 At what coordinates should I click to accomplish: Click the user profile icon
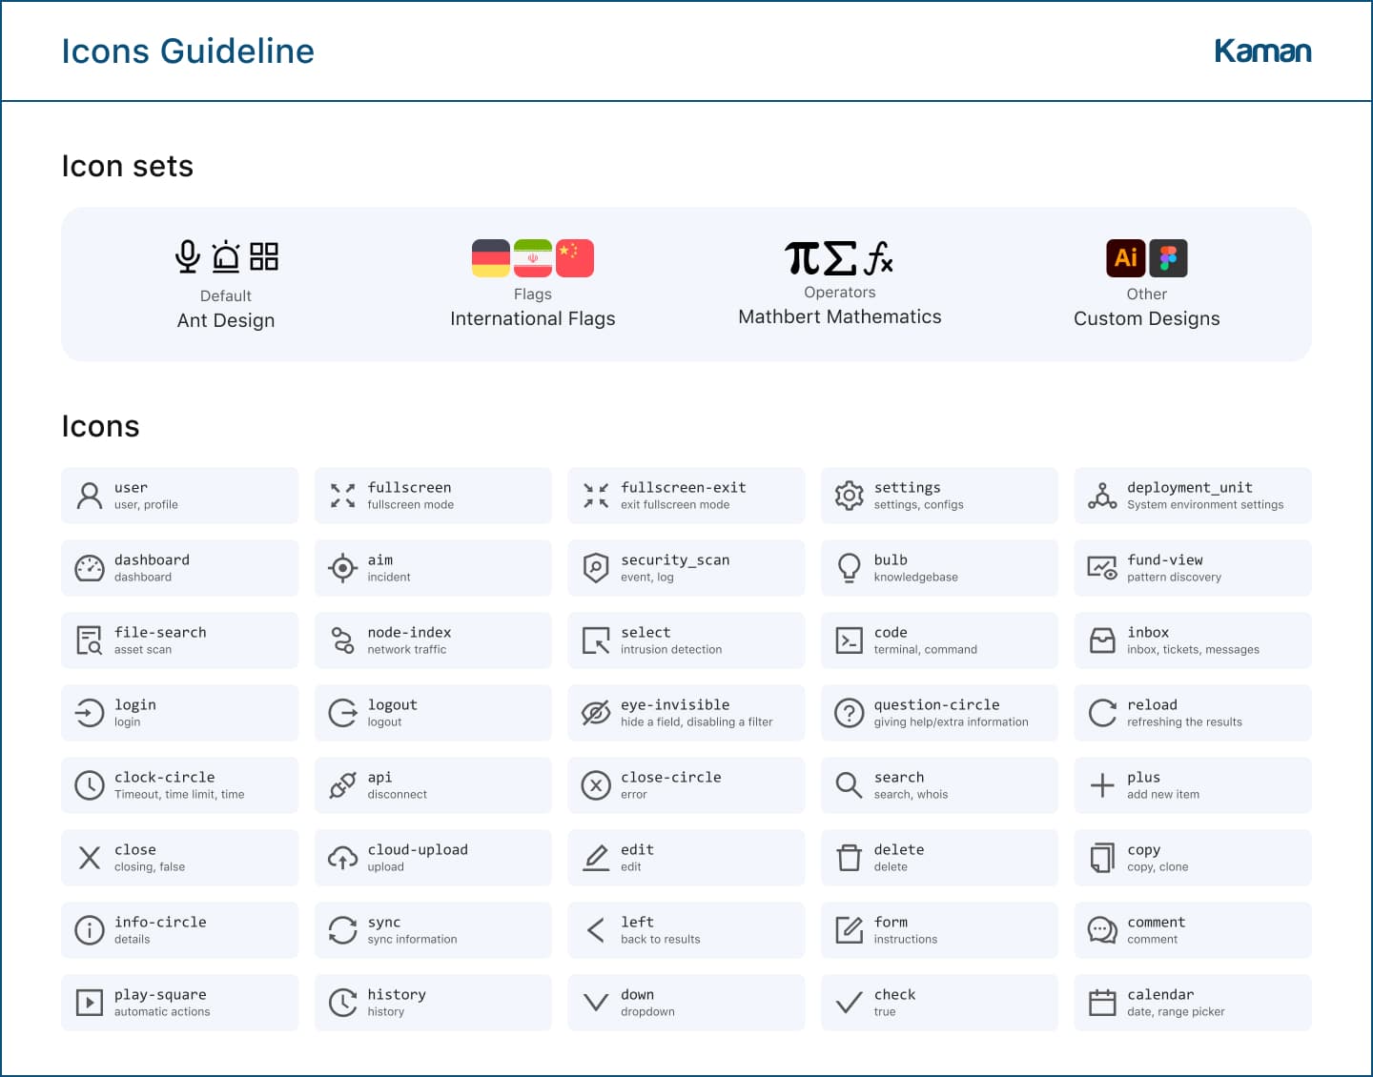coord(90,496)
